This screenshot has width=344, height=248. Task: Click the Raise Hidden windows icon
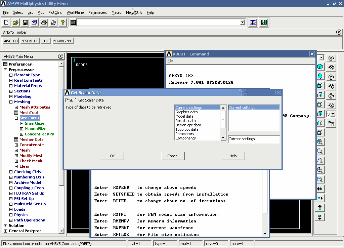(x=253, y=23)
